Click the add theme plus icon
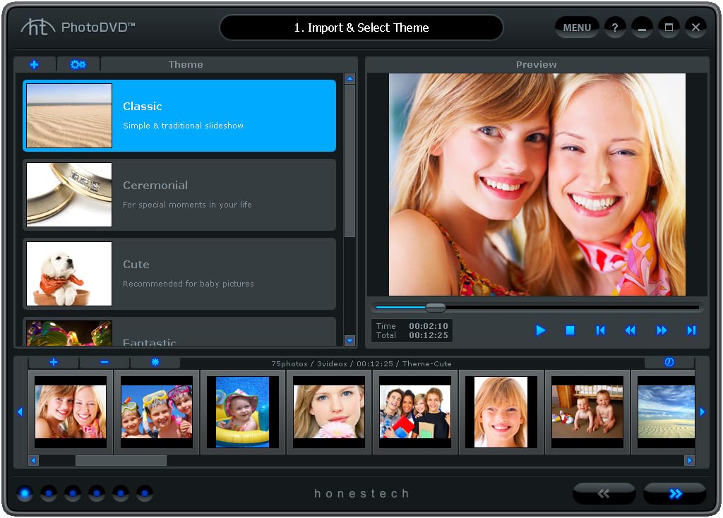Viewport: 723px width, 518px height. pos(34,64)
